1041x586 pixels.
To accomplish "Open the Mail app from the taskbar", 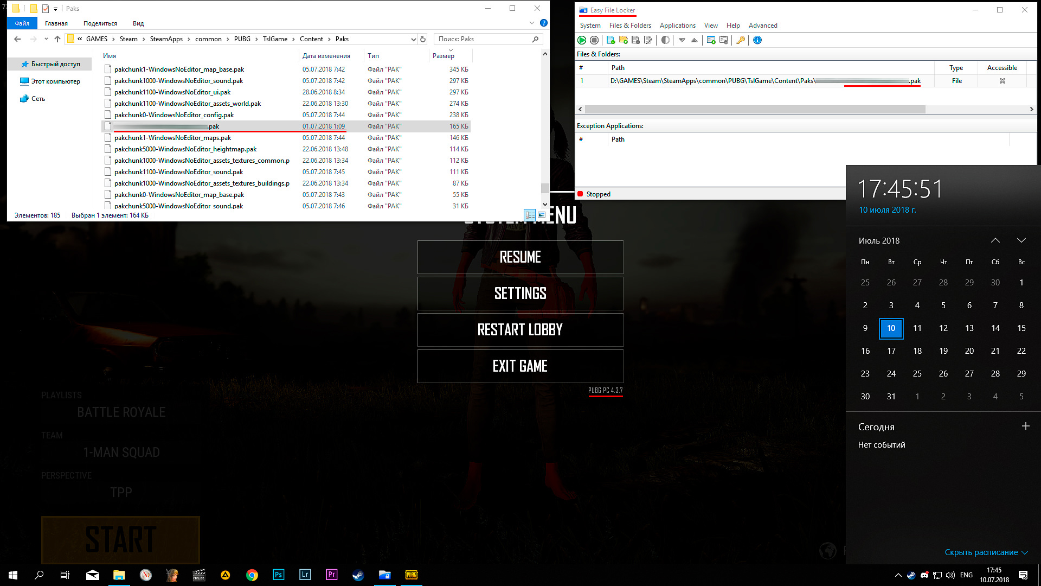I will point(93,575).
